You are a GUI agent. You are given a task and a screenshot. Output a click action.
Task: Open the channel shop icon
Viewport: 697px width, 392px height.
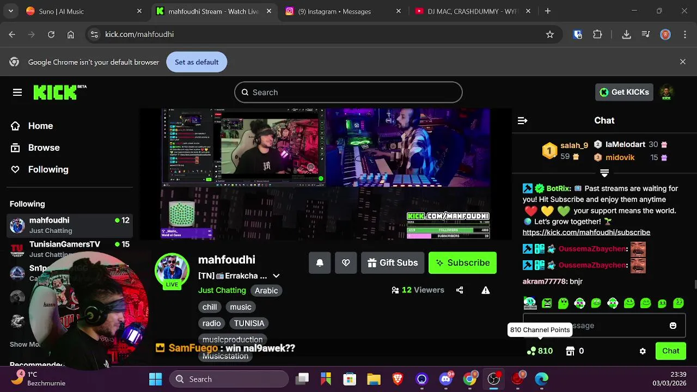[570, 351]
